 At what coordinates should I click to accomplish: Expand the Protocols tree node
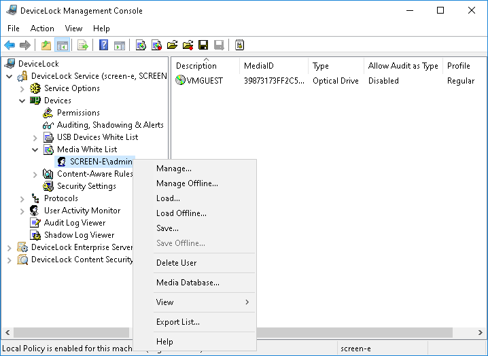pyautogui.click(x=22, y=198)
